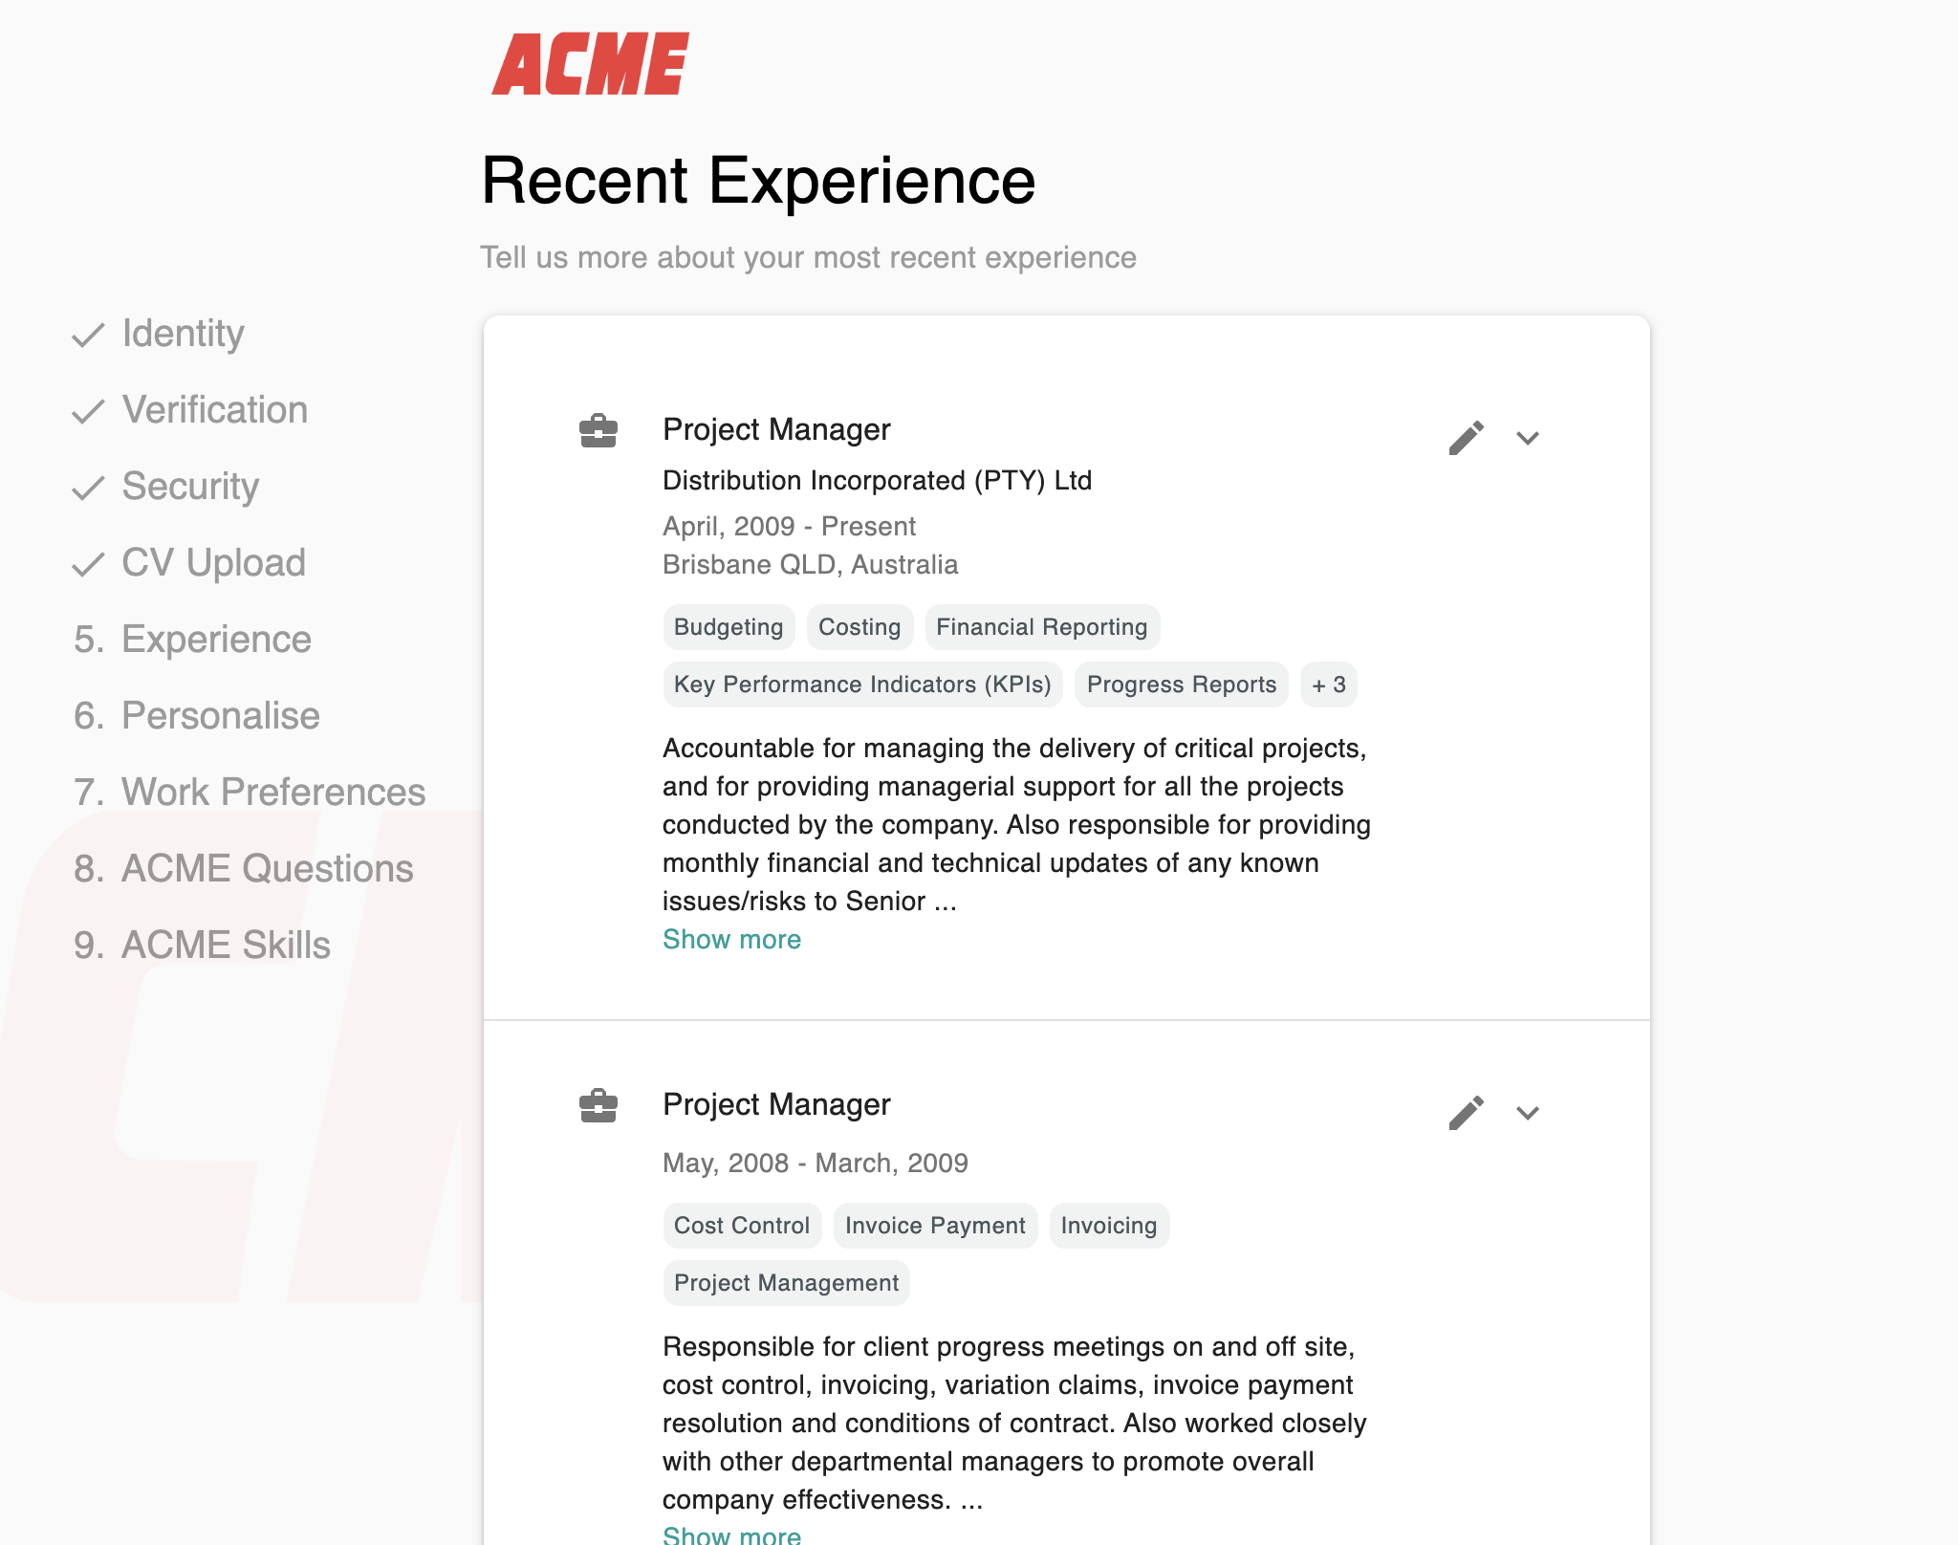Edit the May 2008 Project Manager entry
Viewport: 1958px width, 1545px height.
tap(1466, 1113)
